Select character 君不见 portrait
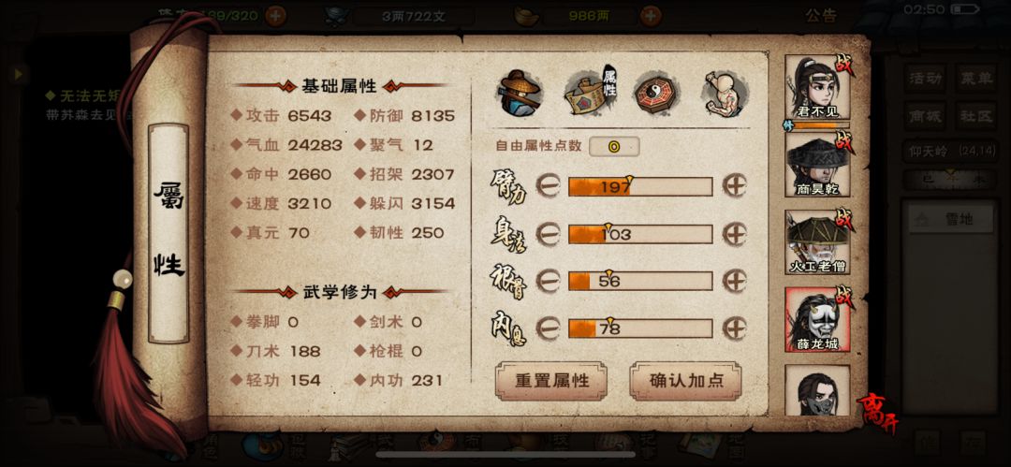This screenshot has height=467, width=1011. pyautogui.click(x=817, y=88)
